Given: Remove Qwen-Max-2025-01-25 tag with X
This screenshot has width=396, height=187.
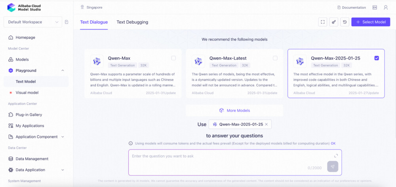Looking at the screenshot, I should 267,124.
